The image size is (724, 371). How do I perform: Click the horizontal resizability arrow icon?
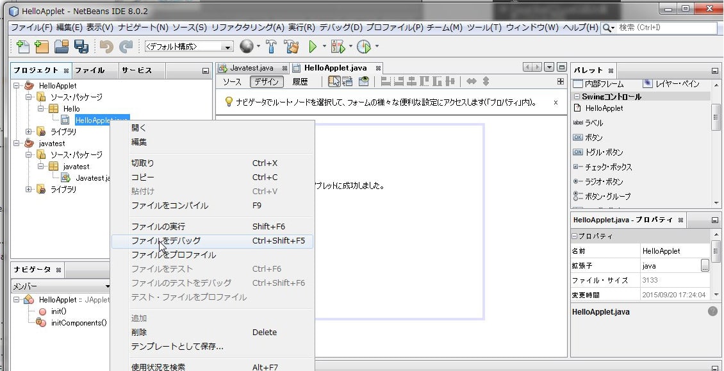472,82
